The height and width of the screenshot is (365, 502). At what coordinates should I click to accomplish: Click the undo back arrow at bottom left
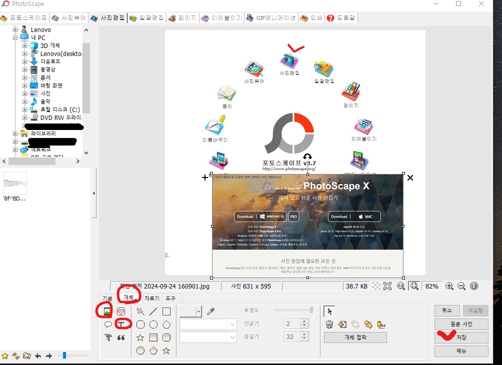38,355
